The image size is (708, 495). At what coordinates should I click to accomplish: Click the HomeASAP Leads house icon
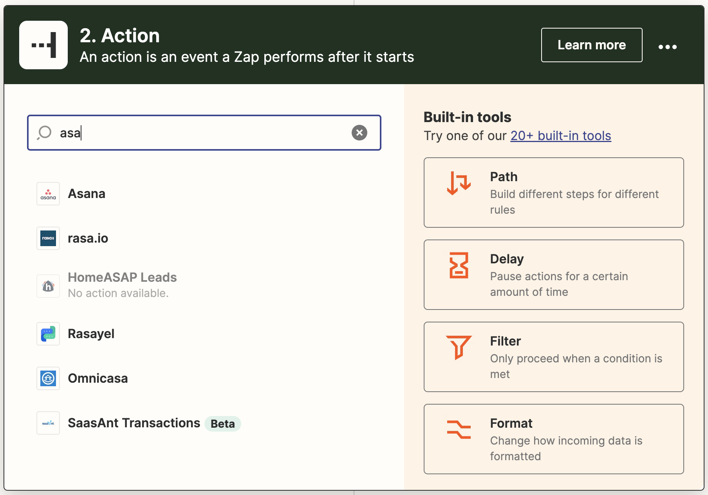[48, 286]
